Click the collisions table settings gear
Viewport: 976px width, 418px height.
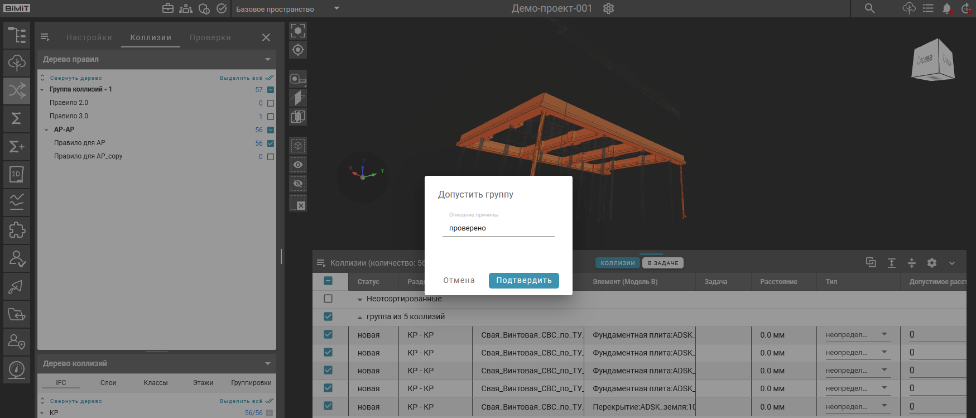point(931,263)
